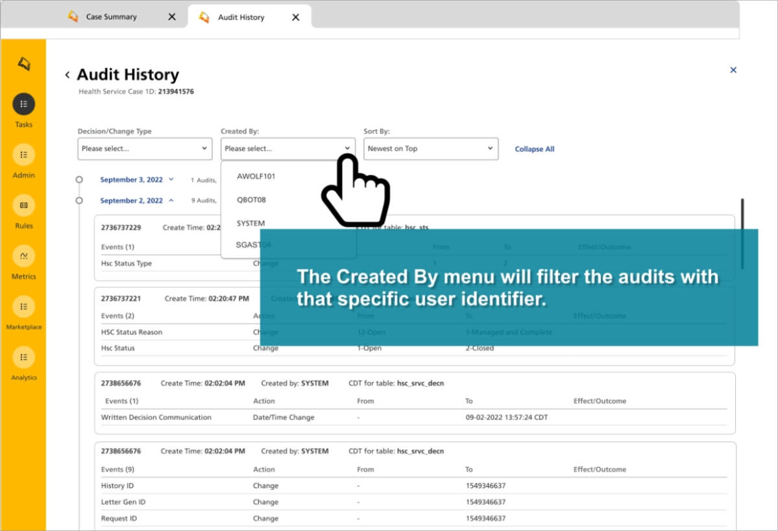Close the Audit History tab
The width and height of the screenshot is (778, 531).
point(296,18)
